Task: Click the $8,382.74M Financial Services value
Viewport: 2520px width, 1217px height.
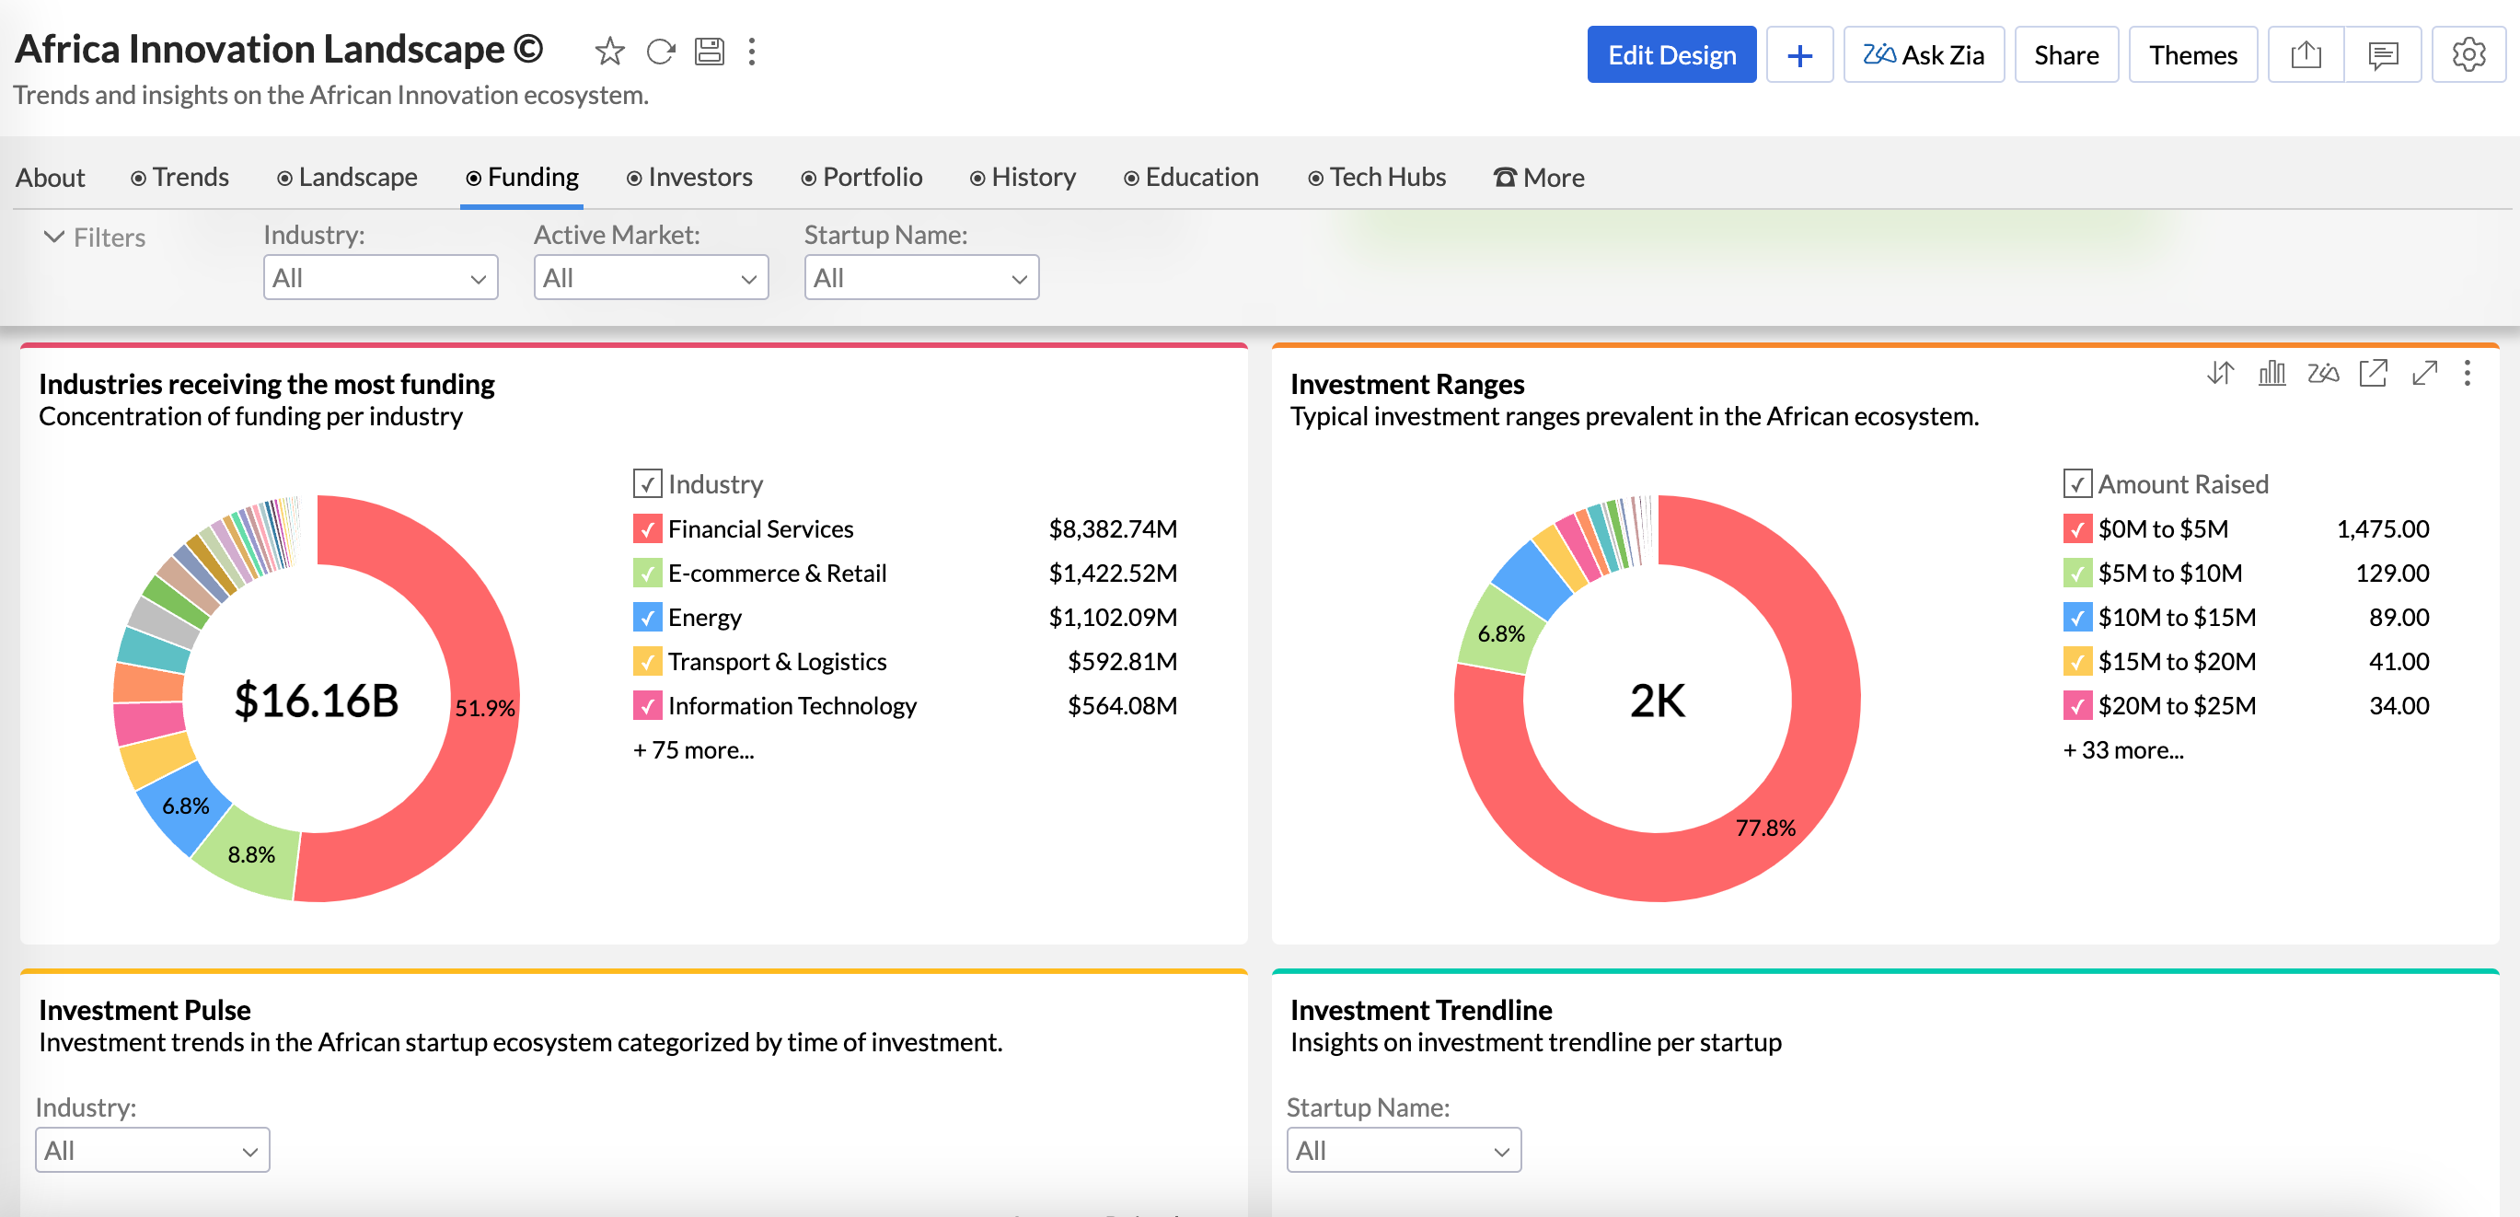Action: pos(1113,528)
